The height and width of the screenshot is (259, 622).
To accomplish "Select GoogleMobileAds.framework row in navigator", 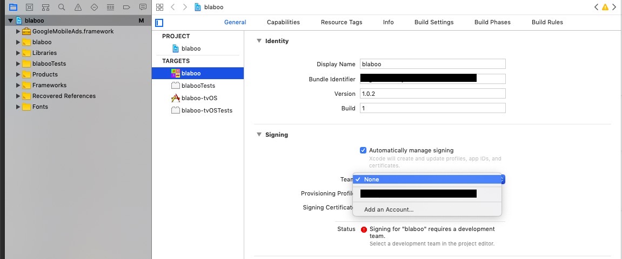I will pos(78,31).
